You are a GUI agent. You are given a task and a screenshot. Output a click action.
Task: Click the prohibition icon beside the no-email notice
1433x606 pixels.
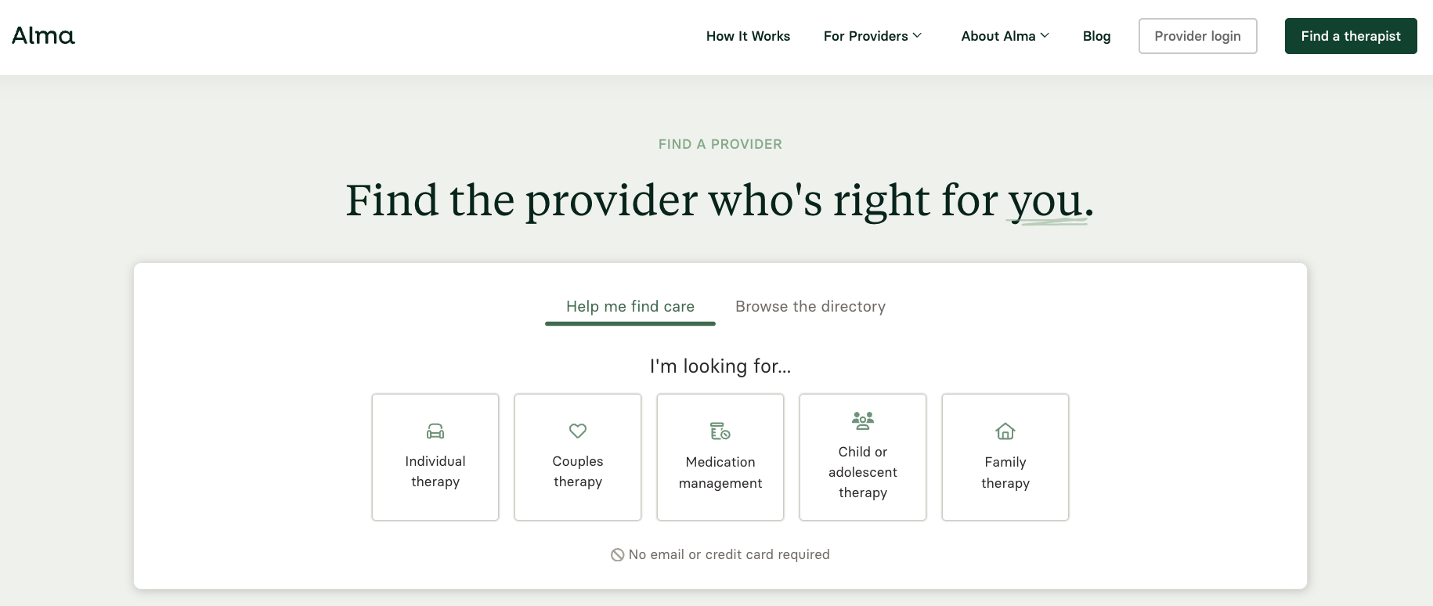click(x=618, y=554)
